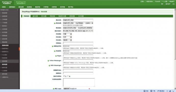Open the help tip beside 淘宝旺旺
Screen dimensions: 176x92
pos(55,51)
